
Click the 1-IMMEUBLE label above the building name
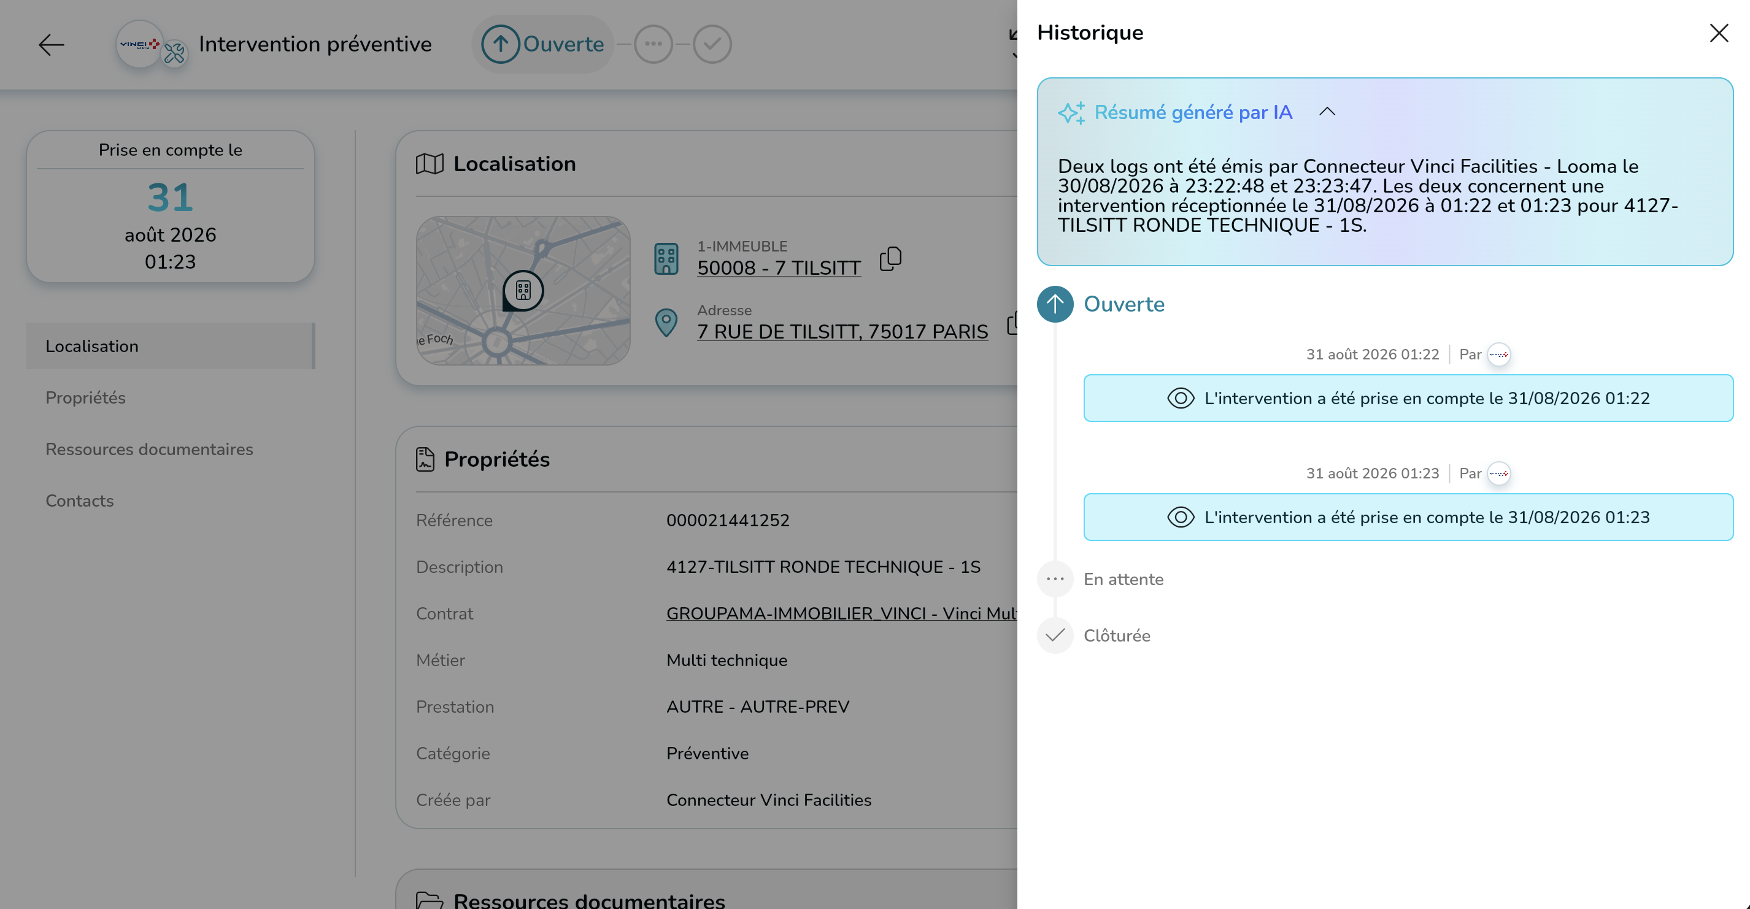tap(742, 247)
